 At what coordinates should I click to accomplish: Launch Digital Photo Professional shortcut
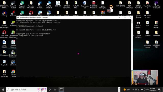pos(13,54)
